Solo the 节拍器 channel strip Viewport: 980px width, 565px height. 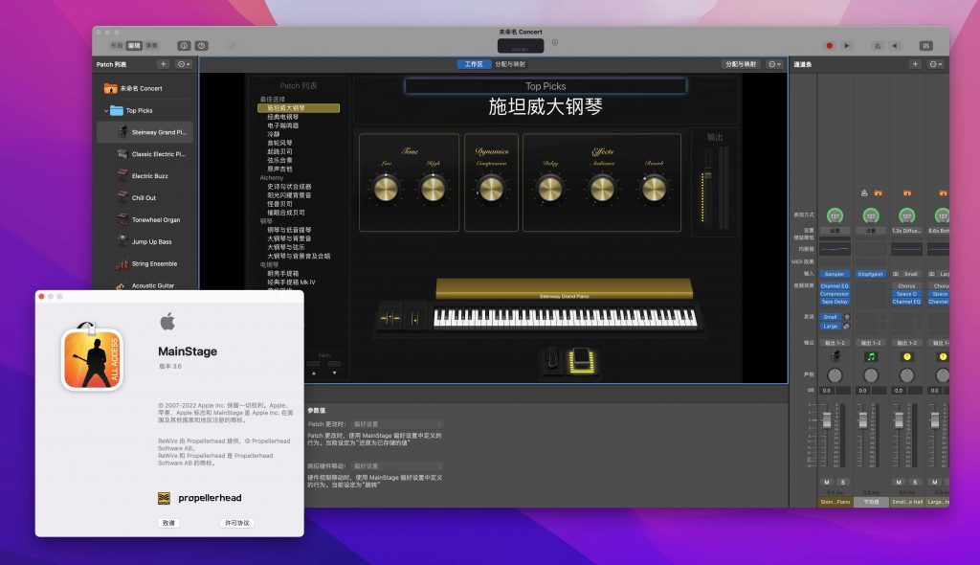click(880, 482)
